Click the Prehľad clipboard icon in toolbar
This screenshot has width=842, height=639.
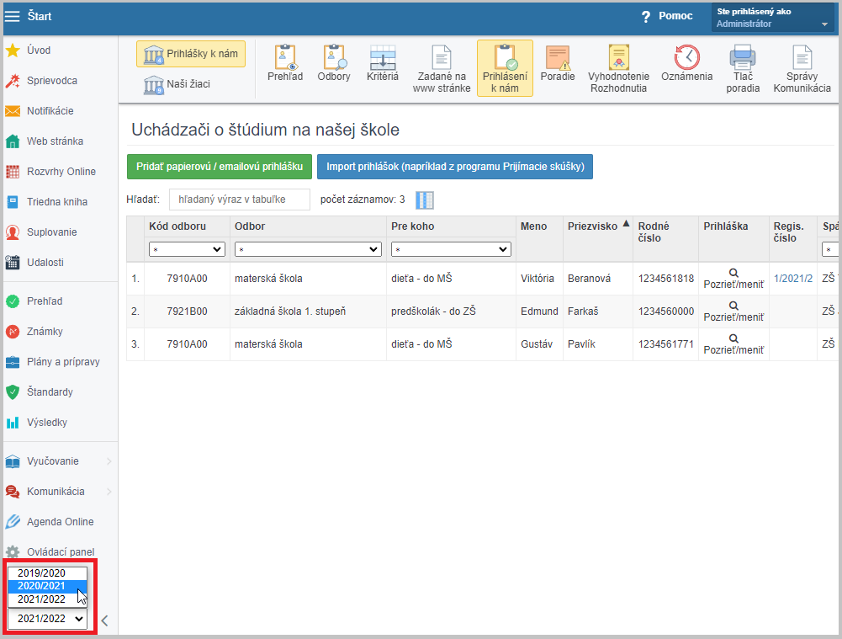[x=285, y=57]
